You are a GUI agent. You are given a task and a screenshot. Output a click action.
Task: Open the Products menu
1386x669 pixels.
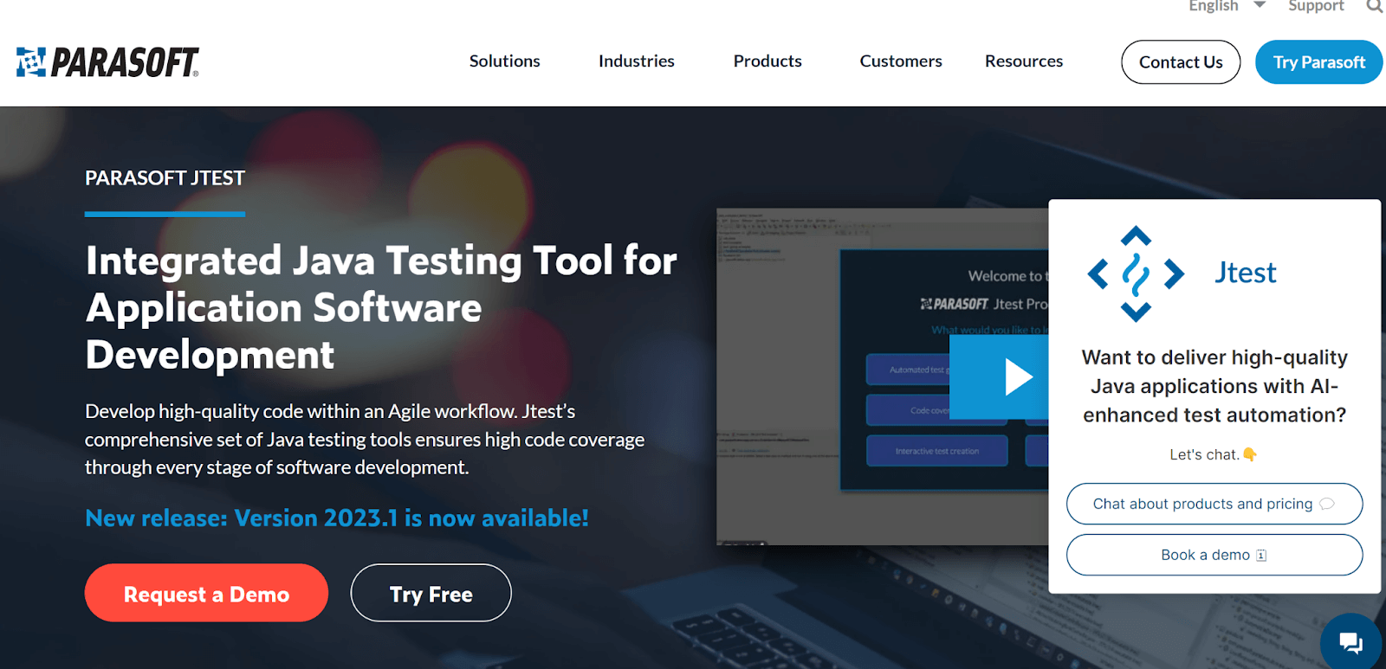(x=767, y=61)
